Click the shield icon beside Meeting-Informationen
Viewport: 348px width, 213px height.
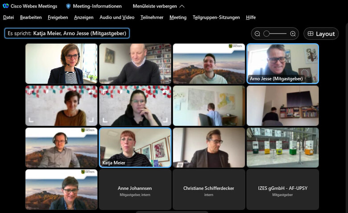point(68,6)
